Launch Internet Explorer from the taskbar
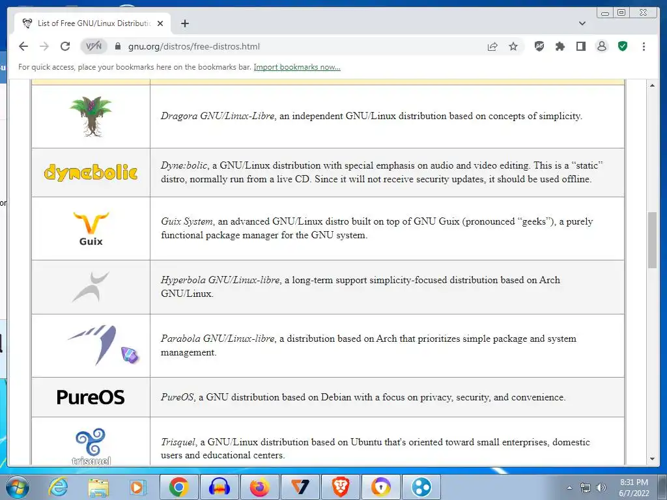 [58, 487]
